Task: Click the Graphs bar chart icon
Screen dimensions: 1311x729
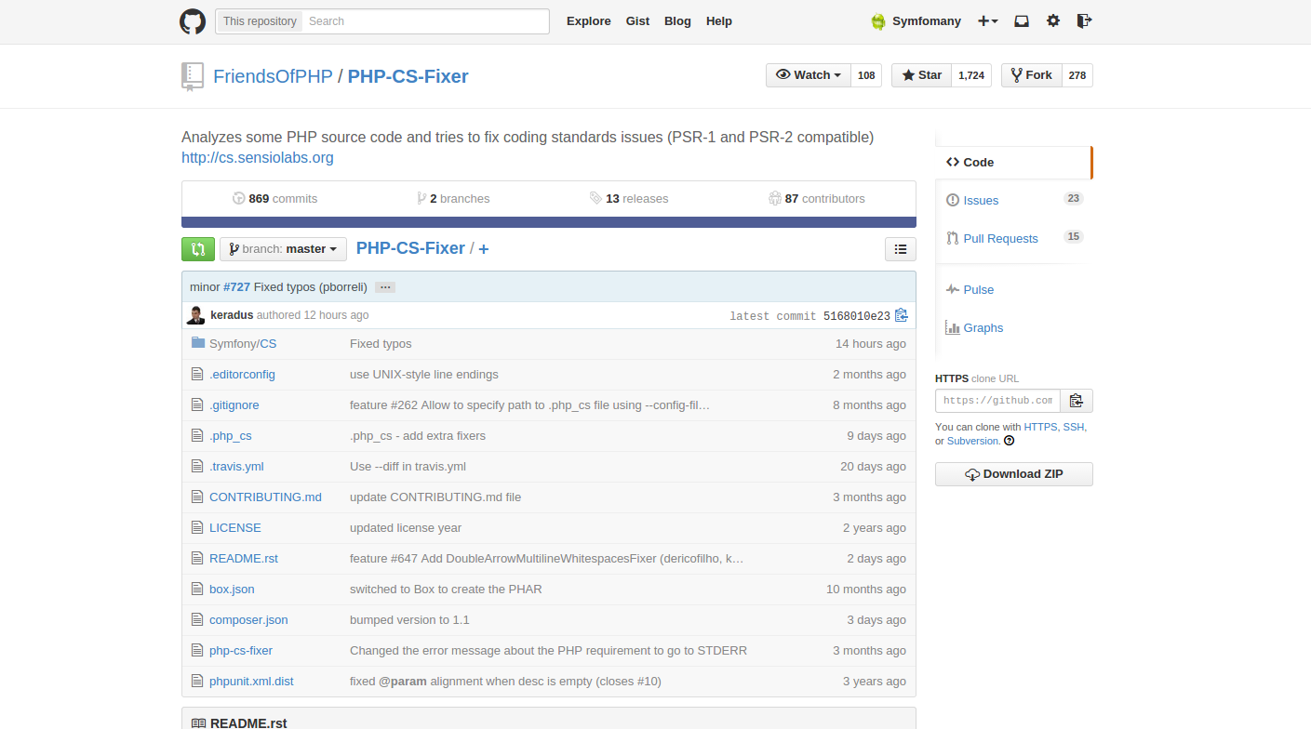Action: click(953, 327)
